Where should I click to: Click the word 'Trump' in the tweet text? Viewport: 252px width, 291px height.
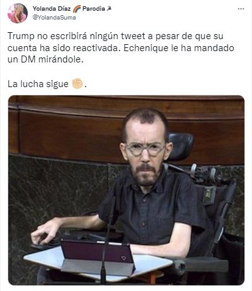point(21,36)
